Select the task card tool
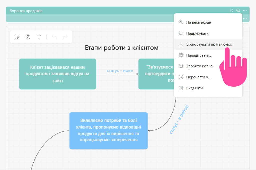Viewport: 256px width, 170px height. click(28, 37)
